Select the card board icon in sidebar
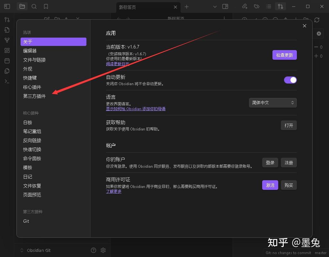Viewport: 329px width, 257px height. 7,50
